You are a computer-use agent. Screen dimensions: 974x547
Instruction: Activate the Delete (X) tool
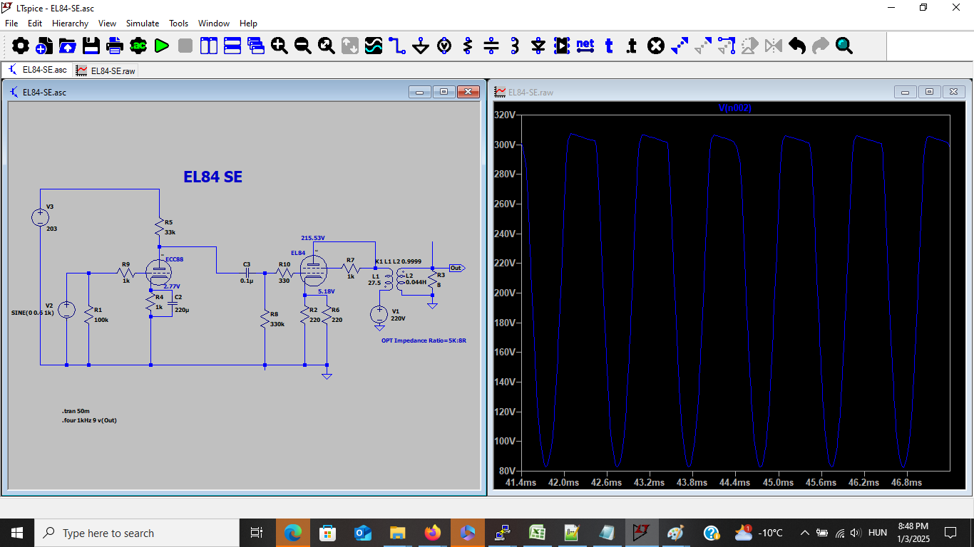tap(656, 46)
